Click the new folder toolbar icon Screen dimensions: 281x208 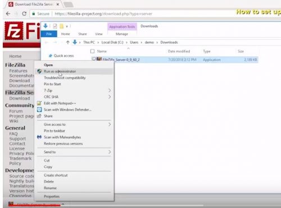[61, 26]
